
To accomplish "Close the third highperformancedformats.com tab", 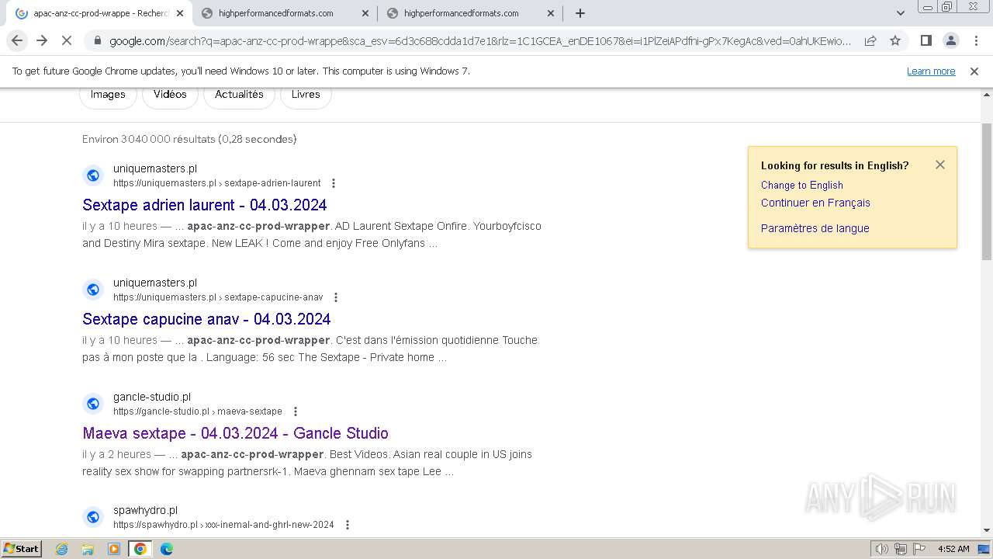I will (551, 13).
